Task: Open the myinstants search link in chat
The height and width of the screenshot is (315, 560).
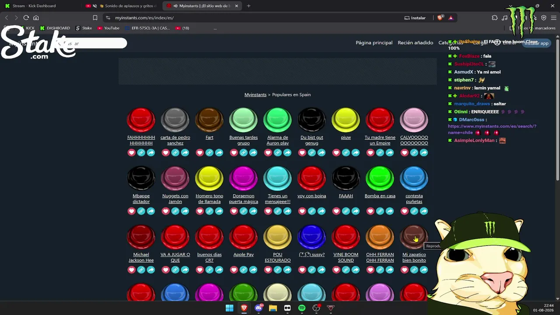Action: tap(492, 129)
